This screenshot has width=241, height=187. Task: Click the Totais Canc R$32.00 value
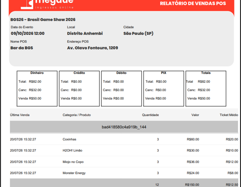coord(204,90)
